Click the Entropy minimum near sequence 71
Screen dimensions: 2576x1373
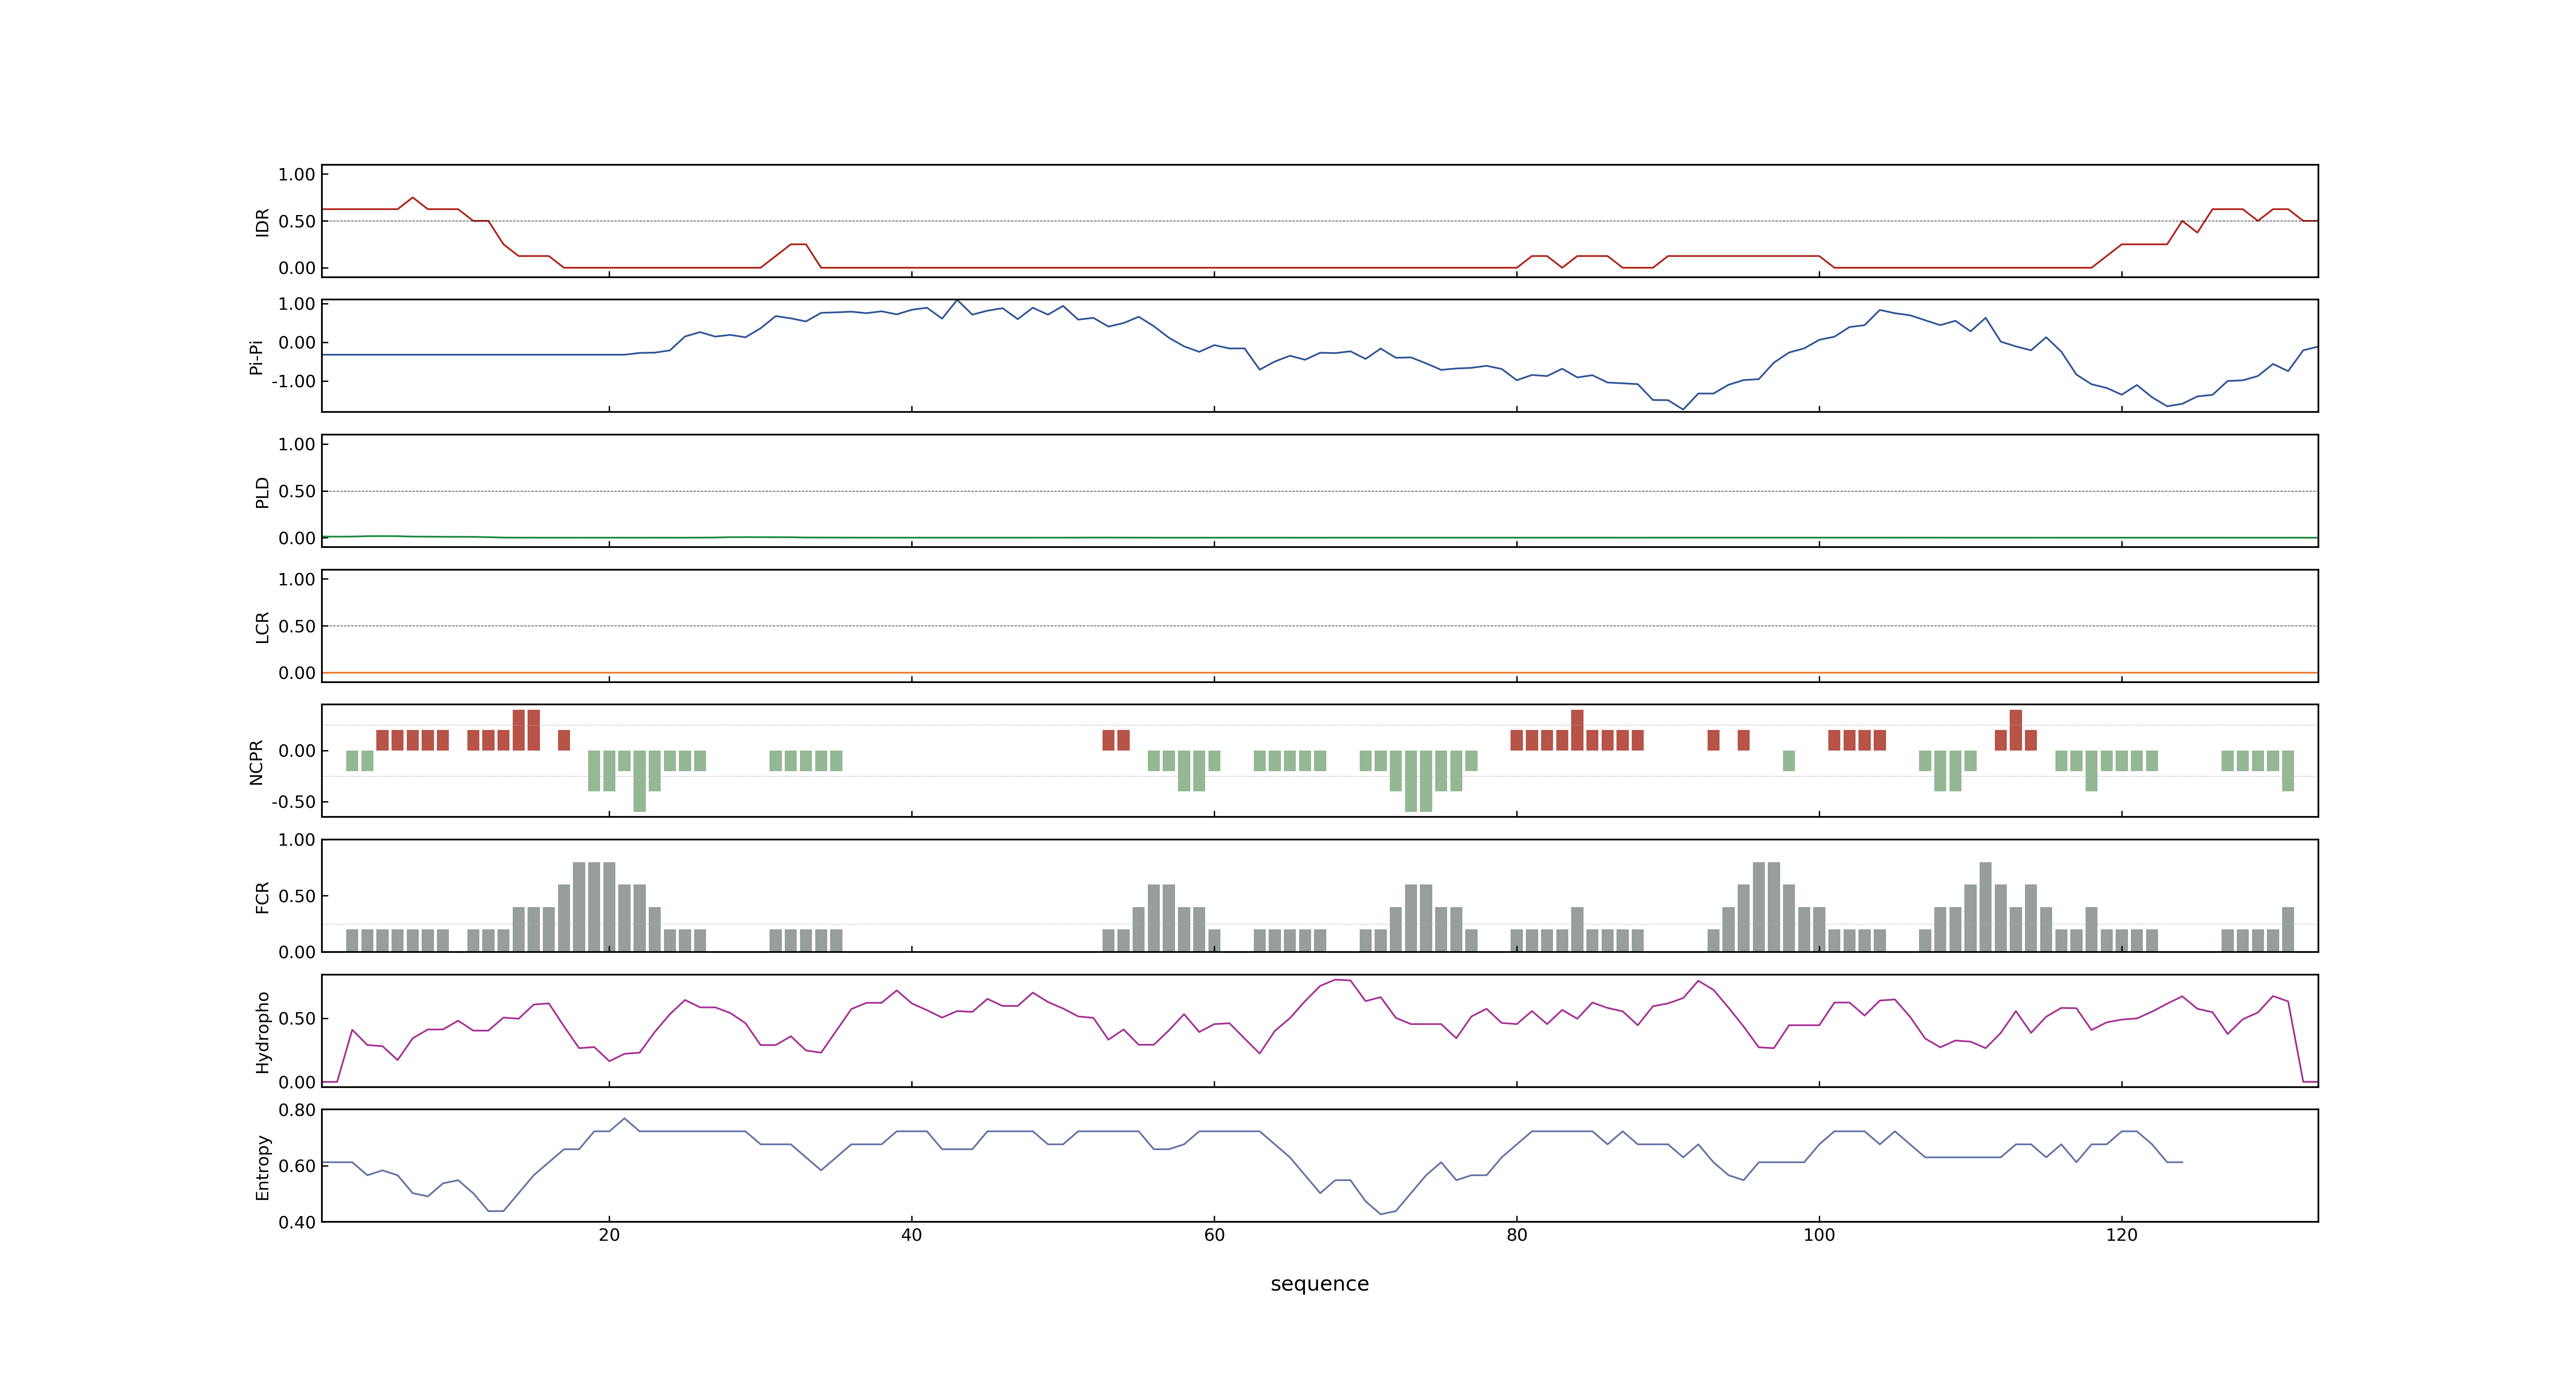pyautogui.click(x=1381, y=1214)
